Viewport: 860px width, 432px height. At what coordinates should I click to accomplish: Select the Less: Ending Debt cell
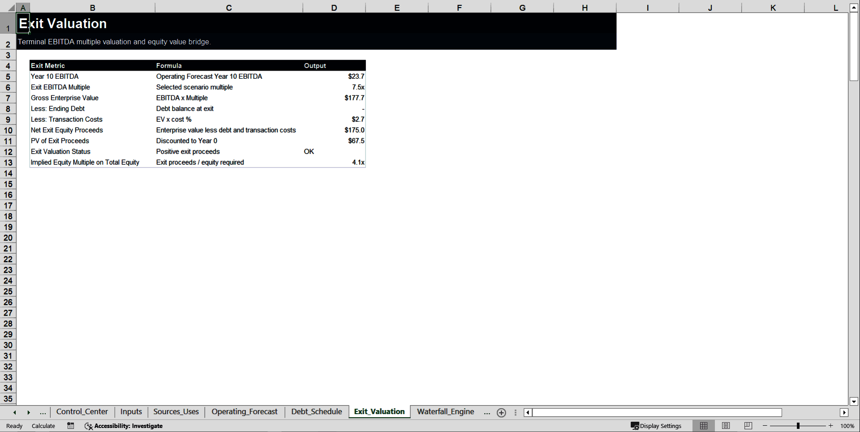(x=92, y=109)
